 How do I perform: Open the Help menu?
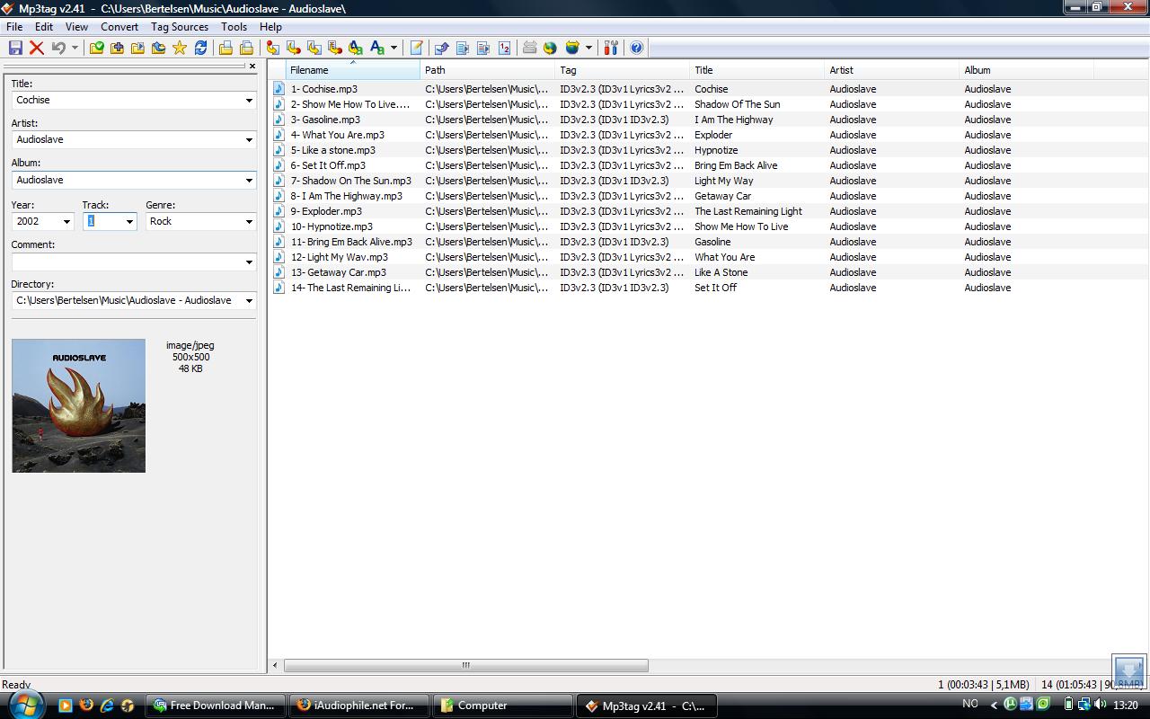tap(270, 27)
